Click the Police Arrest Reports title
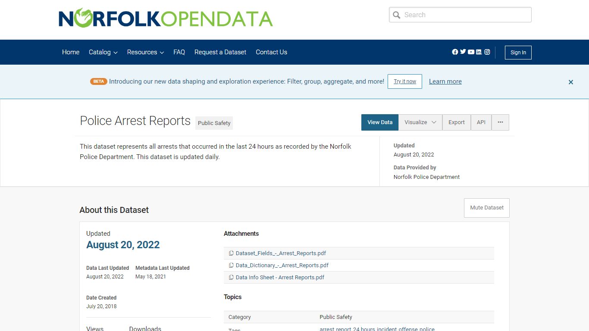 135,121
